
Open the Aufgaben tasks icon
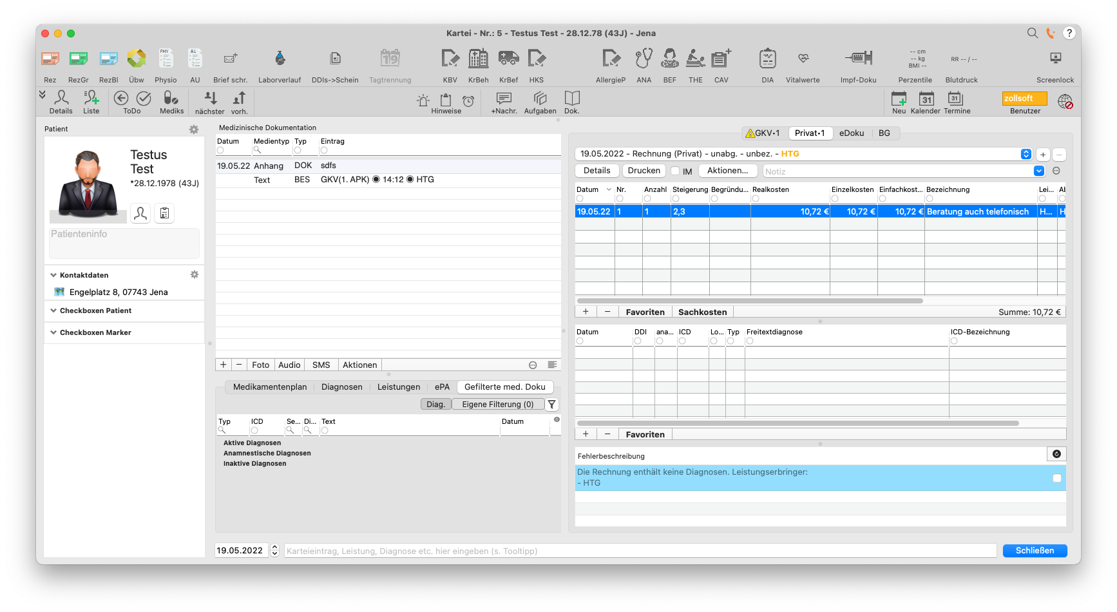[540, 98]
